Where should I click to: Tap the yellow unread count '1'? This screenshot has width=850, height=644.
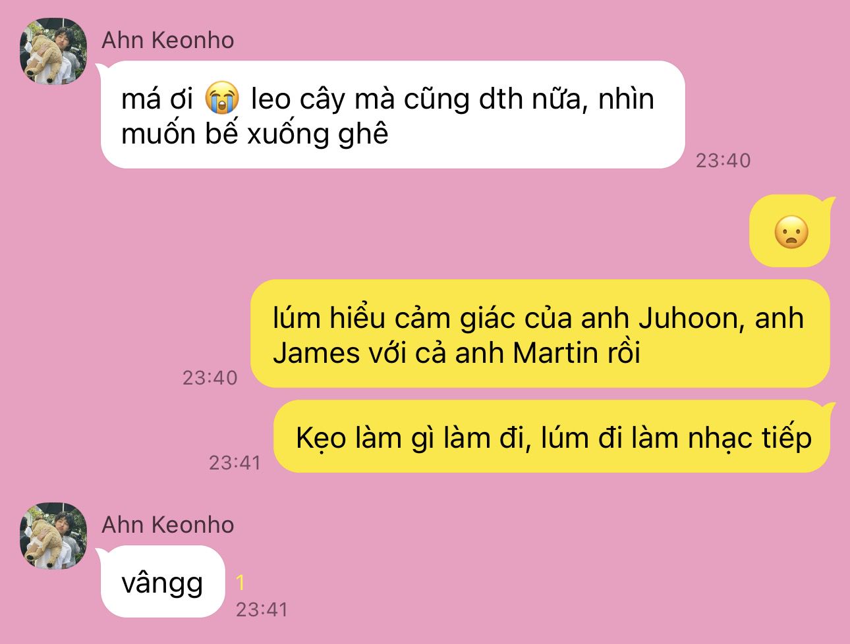pos(241,582)
